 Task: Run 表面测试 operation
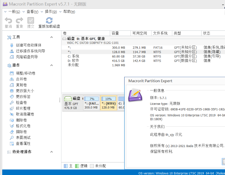tap(23, 138)
